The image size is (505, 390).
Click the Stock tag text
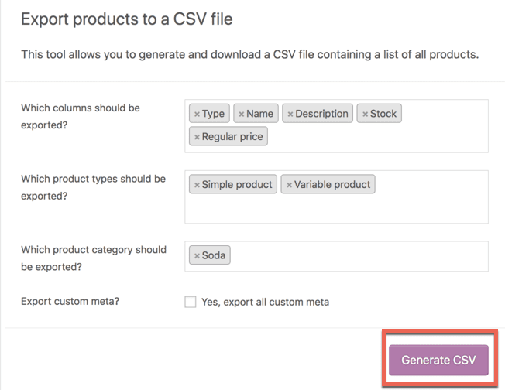pyautogui.click(x=383, y=114)
